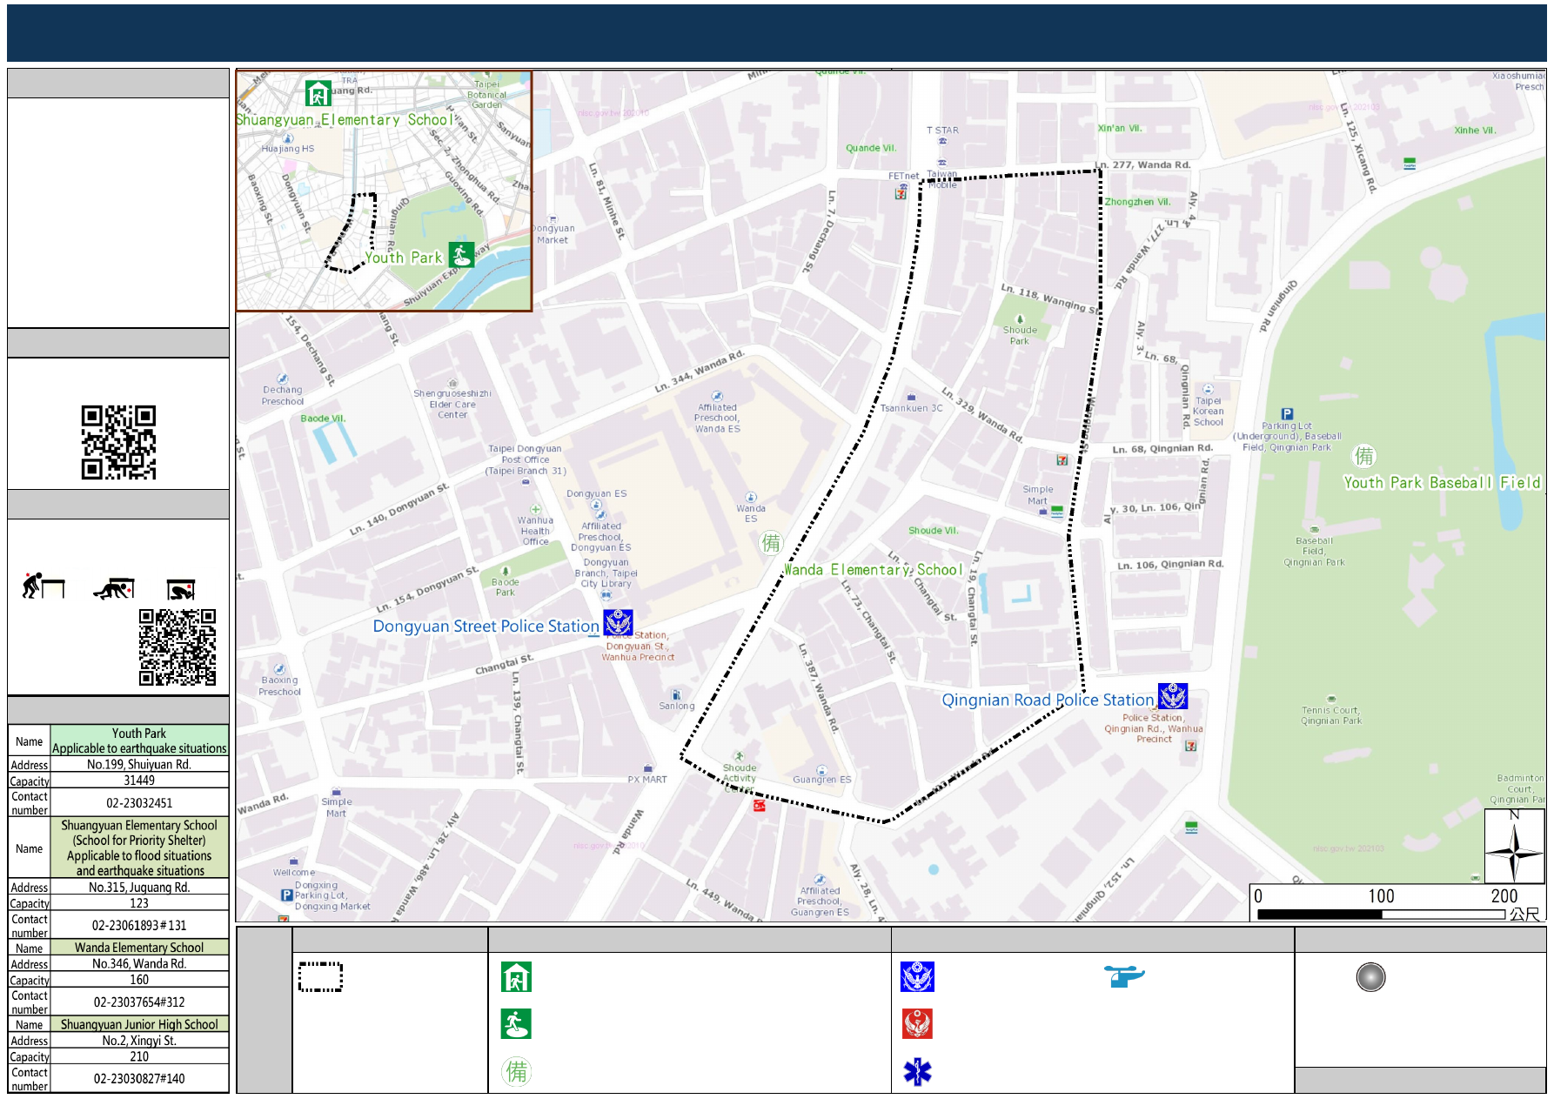Click the Wanhua Health Office map label
The image size is (1554, 1099).
pyautogui.click(x=535, y=531)
